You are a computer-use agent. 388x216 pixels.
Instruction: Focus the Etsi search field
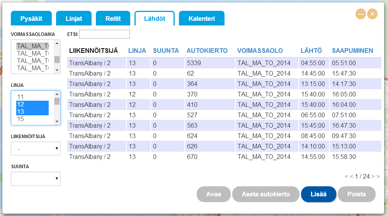click(104, 34)
